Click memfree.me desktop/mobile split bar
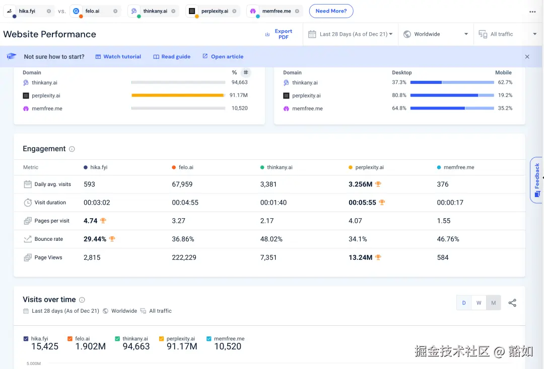 coord(452,109)
